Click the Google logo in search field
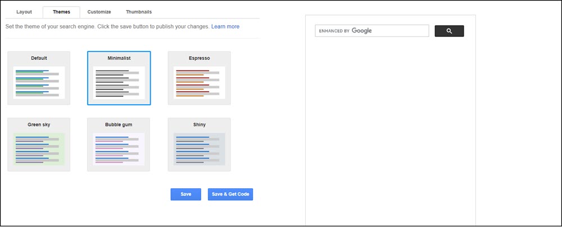Viewport: 562px width, 227px height. [361, 31]
